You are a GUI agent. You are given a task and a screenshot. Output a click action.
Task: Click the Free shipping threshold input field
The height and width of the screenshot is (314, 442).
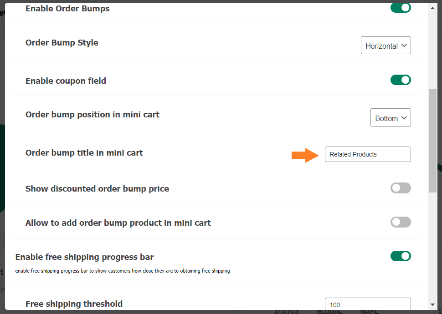click(368, 304)
